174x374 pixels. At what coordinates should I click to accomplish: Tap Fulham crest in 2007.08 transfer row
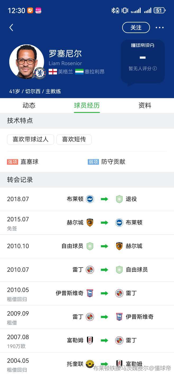(x=90, y=340)
